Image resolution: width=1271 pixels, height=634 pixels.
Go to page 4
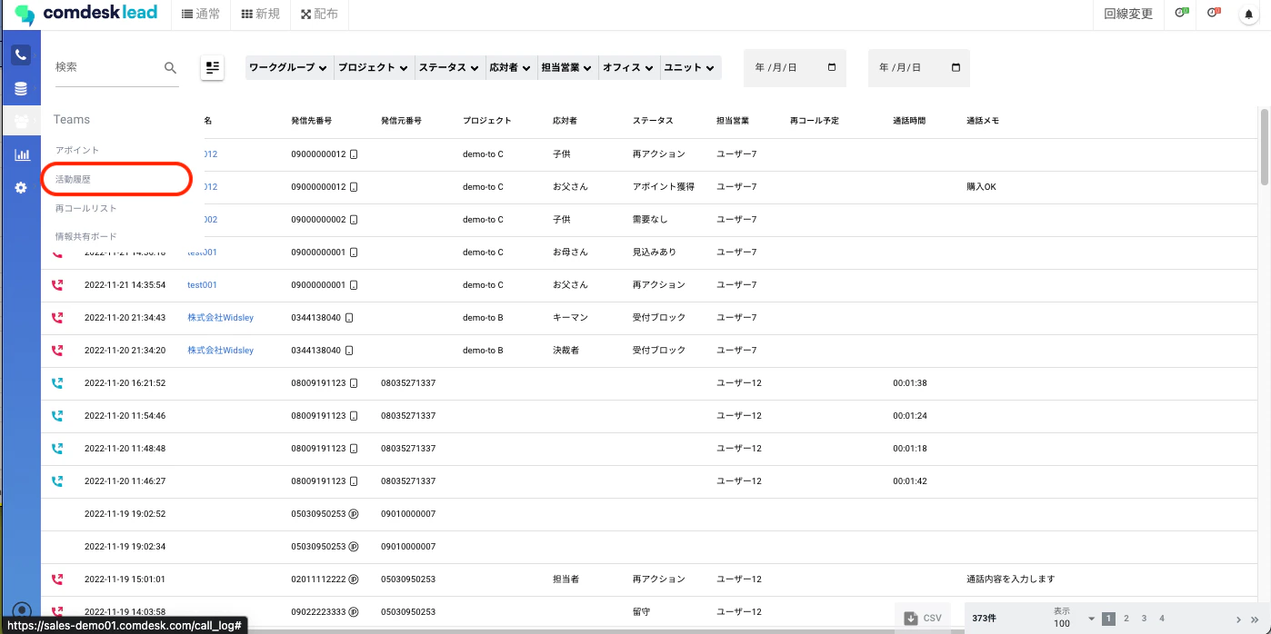[1162, 619]
